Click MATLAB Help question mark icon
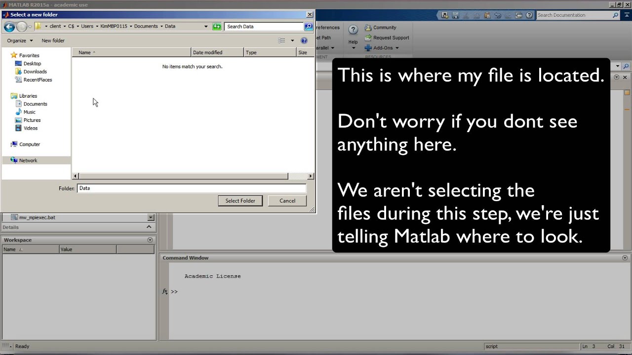The height and width of the screenshot is (355, 632). click(x=353, y=31)
